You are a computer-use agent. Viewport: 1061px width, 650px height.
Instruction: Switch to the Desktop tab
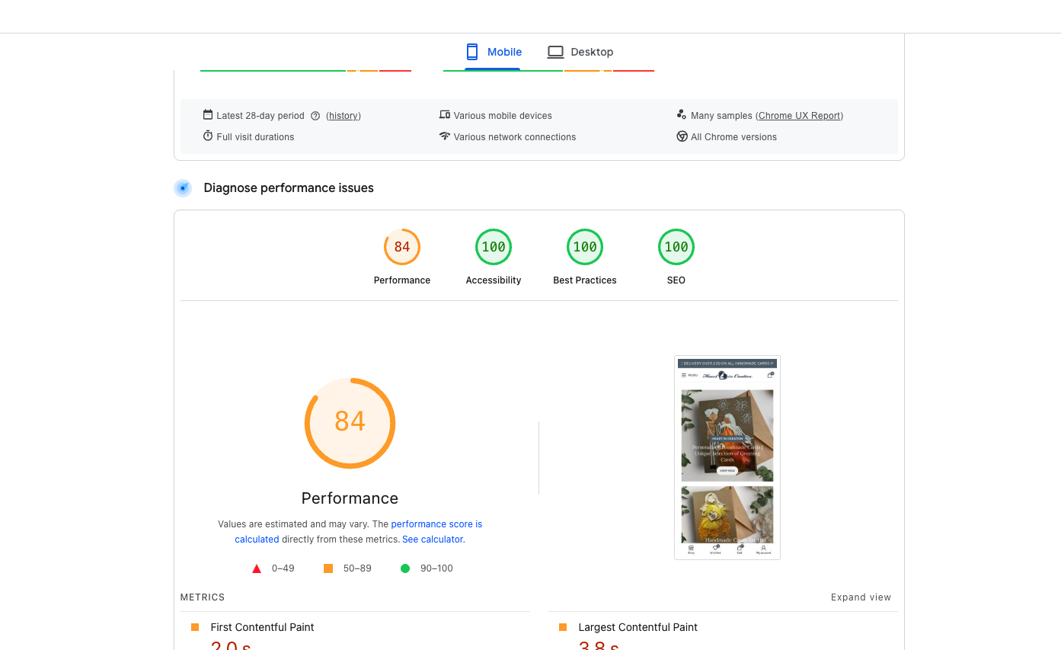[x=580, y=52]
